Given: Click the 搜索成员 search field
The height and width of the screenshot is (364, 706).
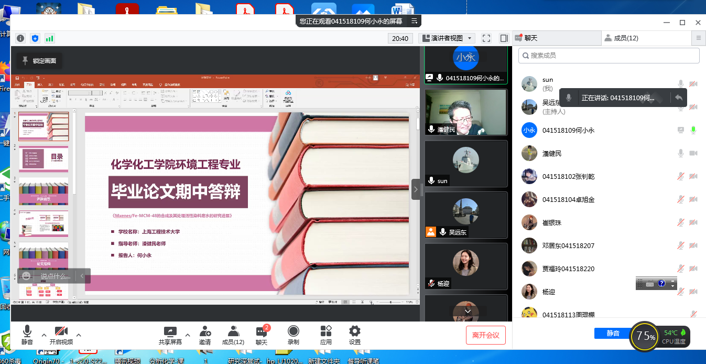Looking at the screenshot, I should point(609,55).
